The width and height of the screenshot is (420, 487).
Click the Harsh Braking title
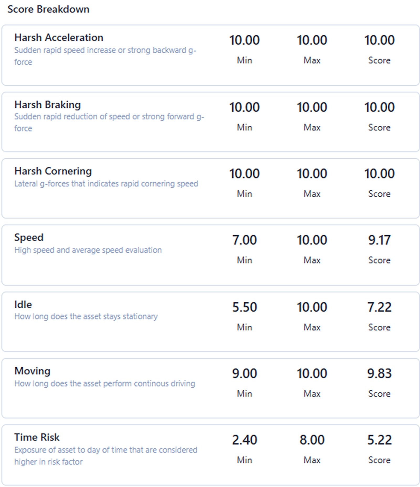pyautogui.click(x=47, y=105)
